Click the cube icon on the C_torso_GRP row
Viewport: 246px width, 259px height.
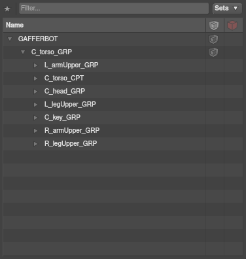(x=213, y=52)
